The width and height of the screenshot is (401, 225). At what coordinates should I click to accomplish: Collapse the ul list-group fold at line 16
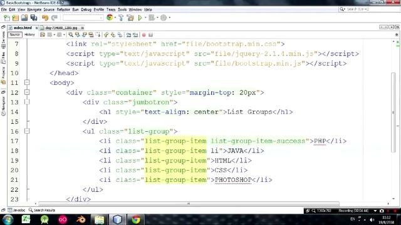[27, 131]
